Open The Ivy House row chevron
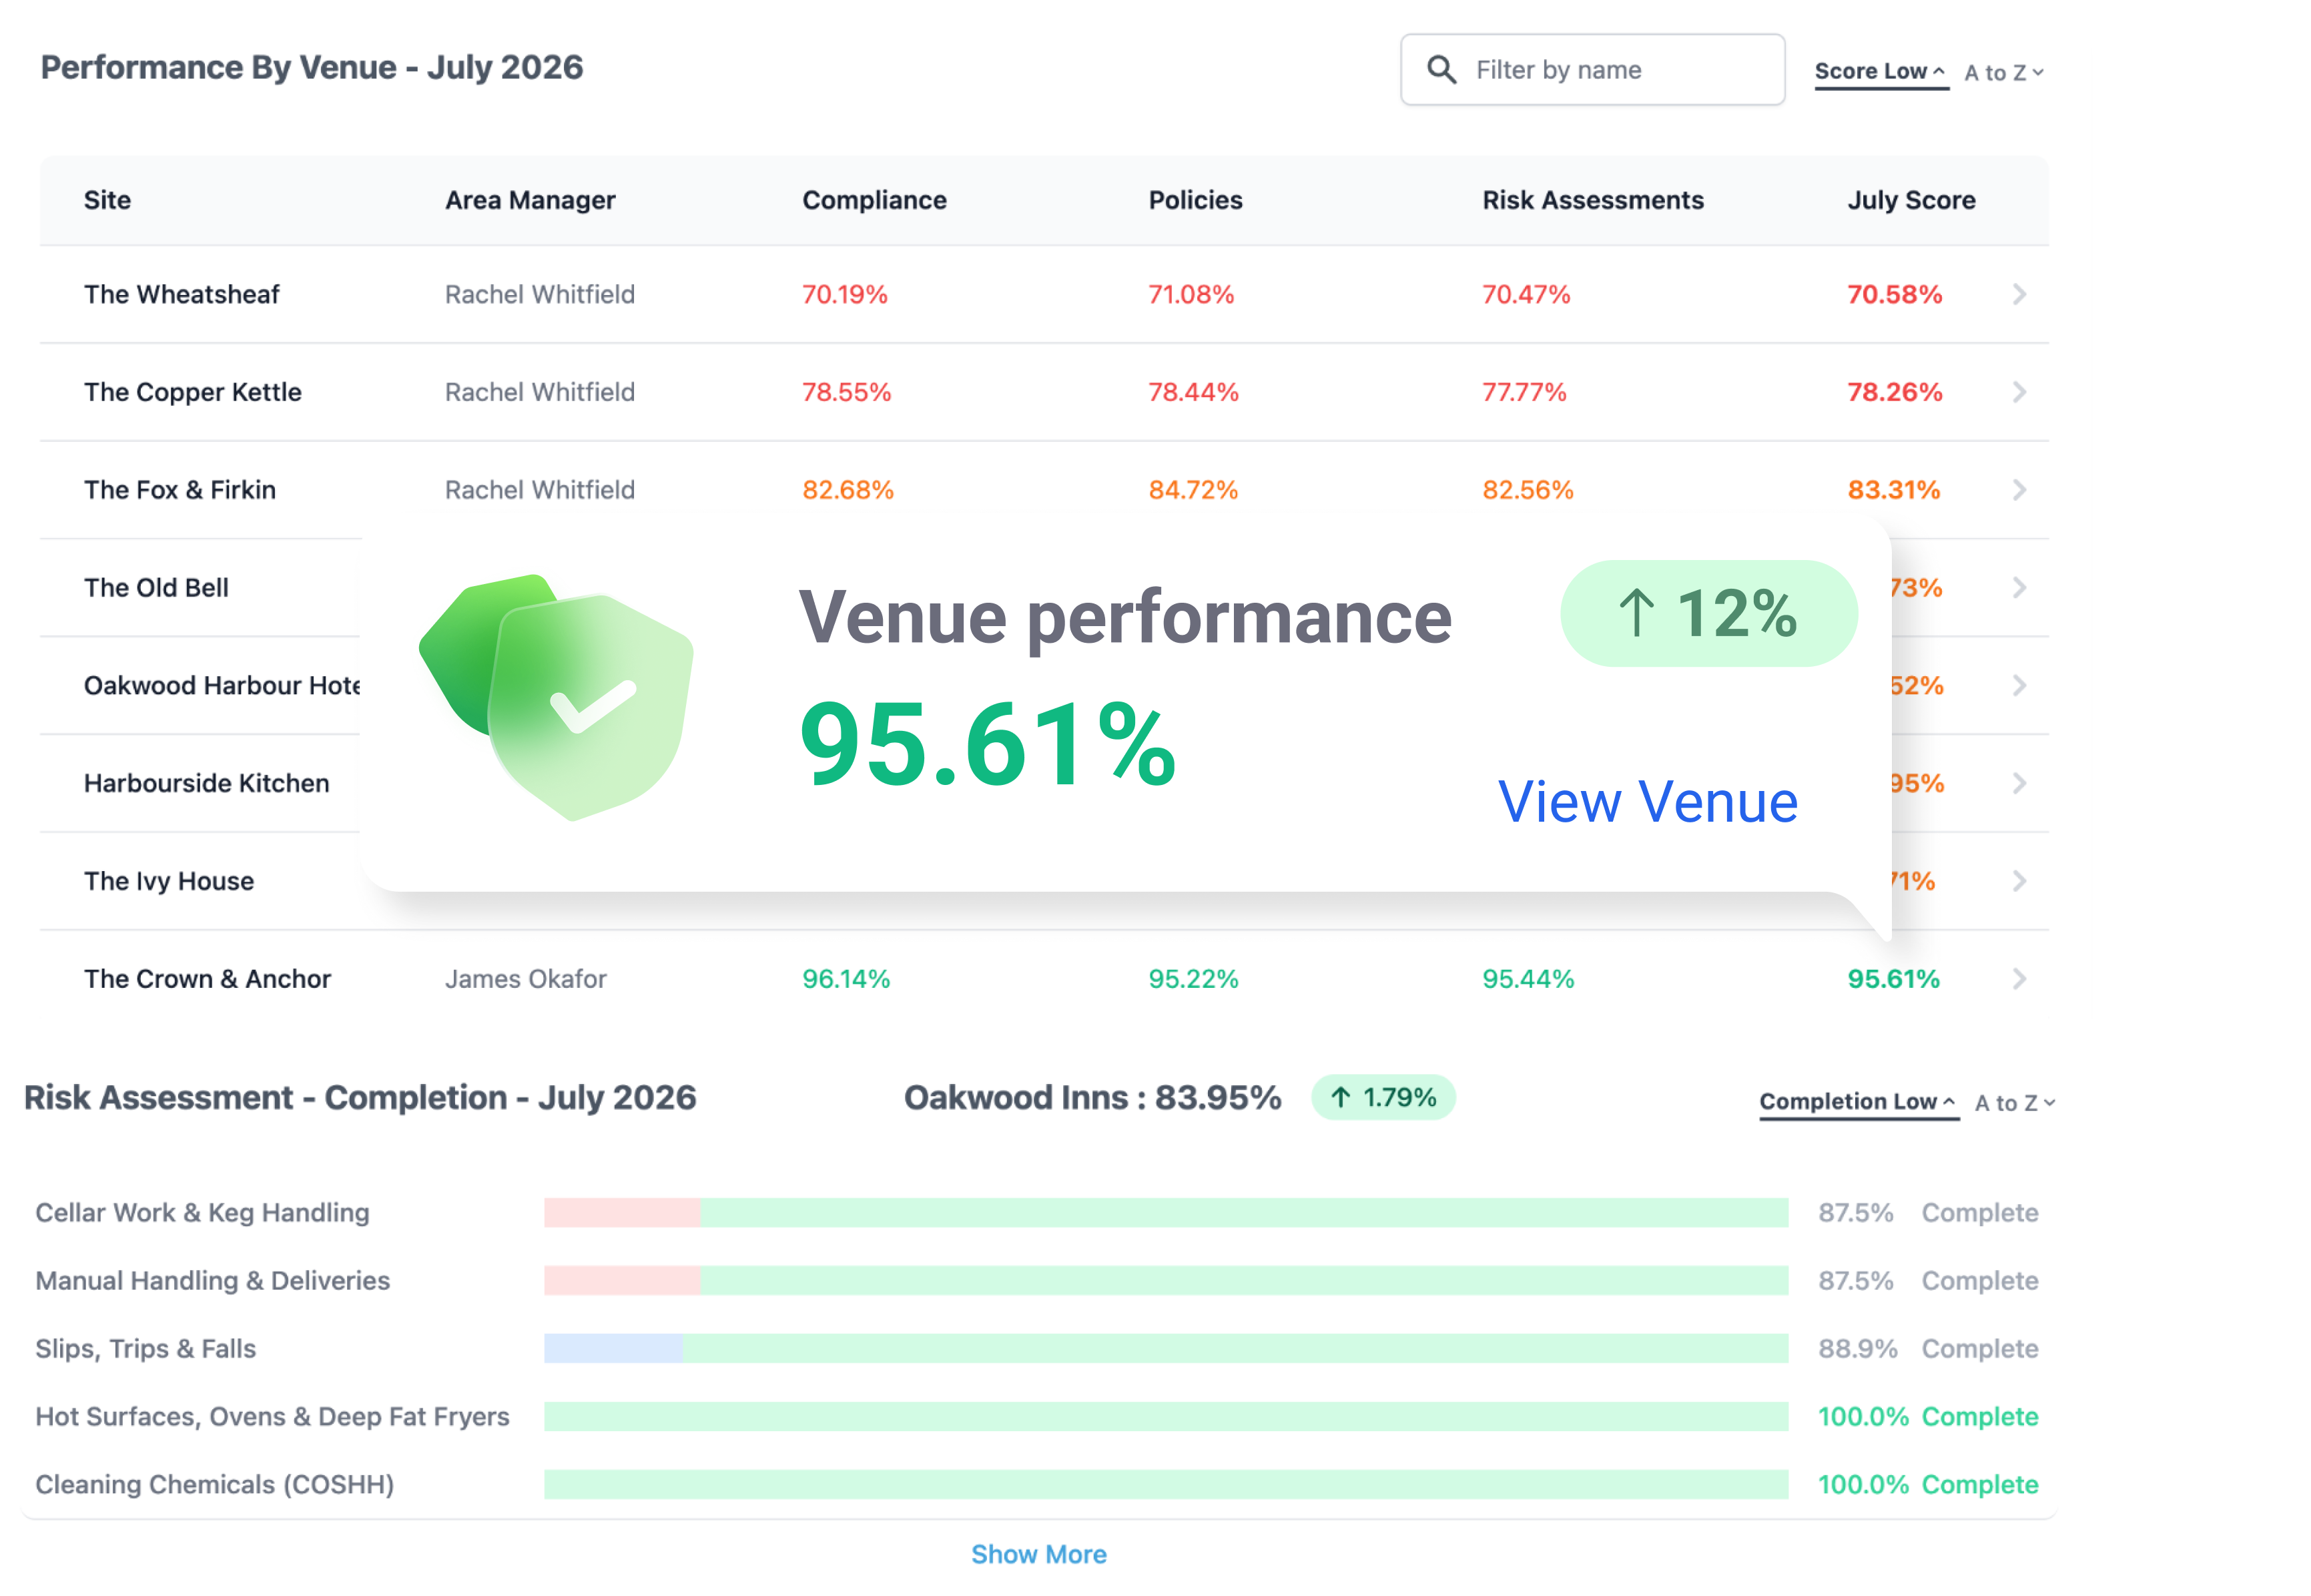This screenshot has height=1596, width=2311. click(2018, 881)
